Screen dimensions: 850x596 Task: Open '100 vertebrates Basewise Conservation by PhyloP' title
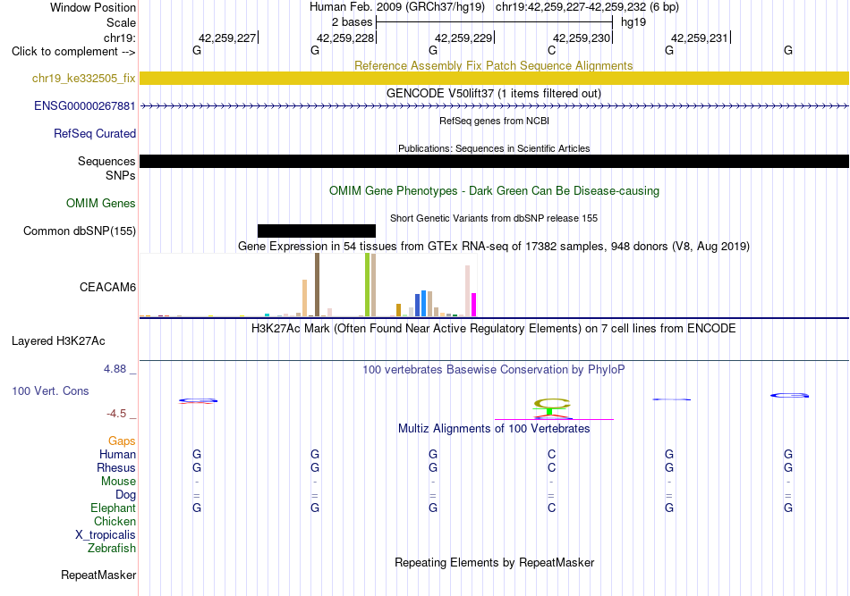coord(494,370)
